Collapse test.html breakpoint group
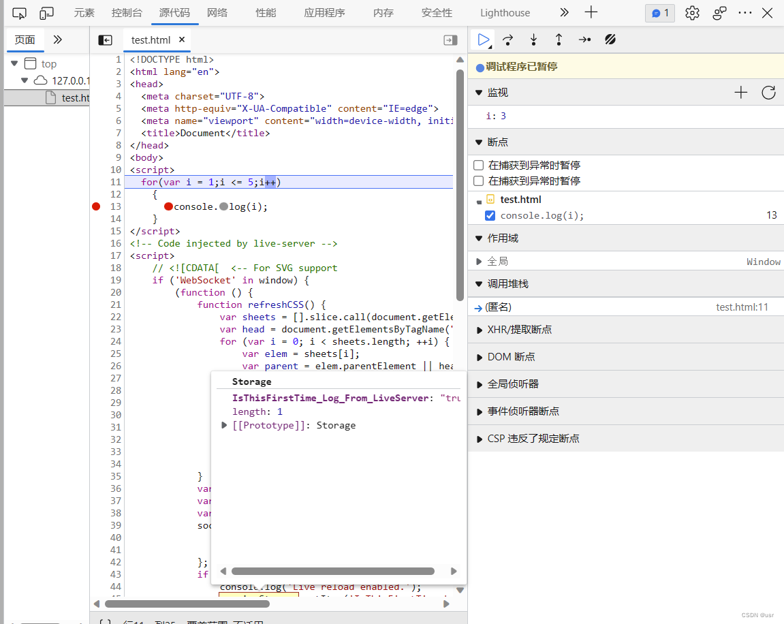This screenshot has height=624, width=784. (x=479, y=202)
